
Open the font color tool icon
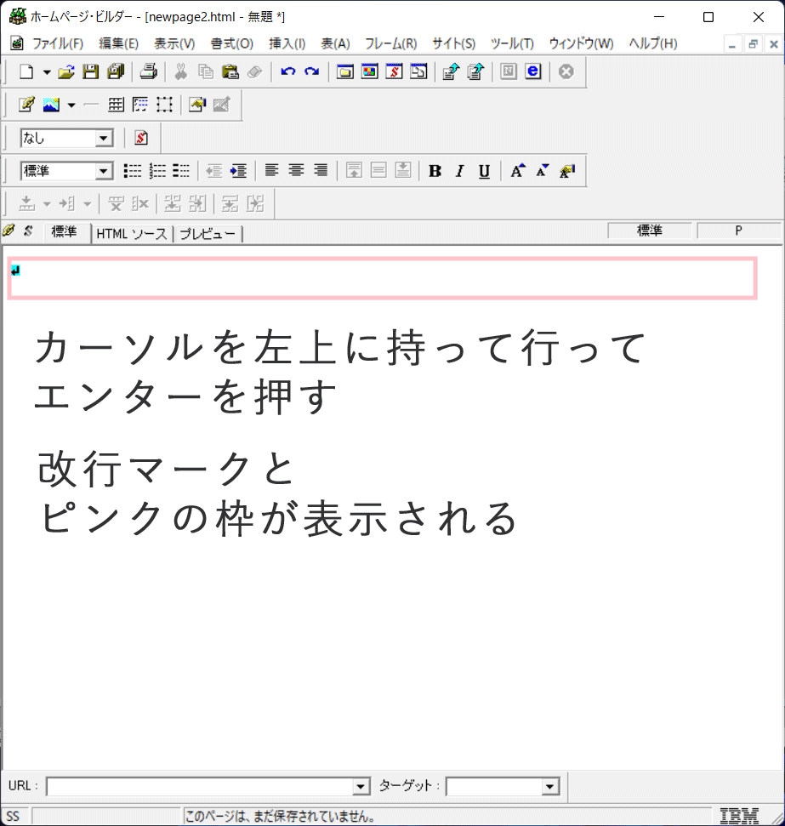coord(567,171)
